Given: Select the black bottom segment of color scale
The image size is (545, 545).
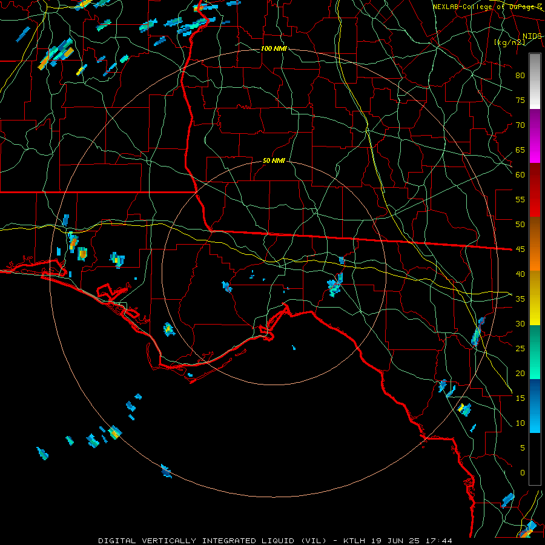Looking at the screenshot, I should (x=535, y=459).
